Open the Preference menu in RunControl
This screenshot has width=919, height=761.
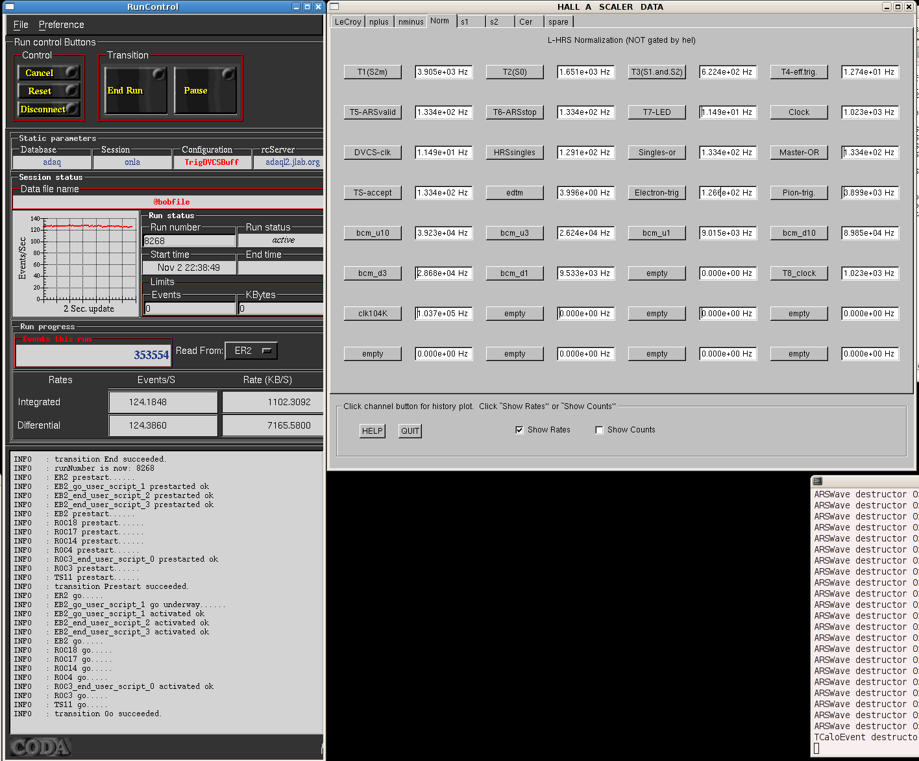click(61, 25)
